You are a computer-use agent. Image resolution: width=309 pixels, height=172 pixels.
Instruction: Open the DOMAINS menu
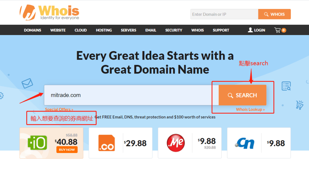(x=33, y=30)
